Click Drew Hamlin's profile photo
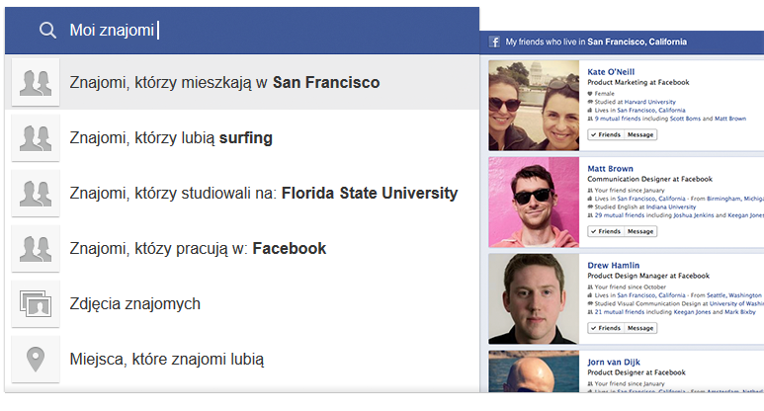The image size is (764, 411). click(534, 298)
